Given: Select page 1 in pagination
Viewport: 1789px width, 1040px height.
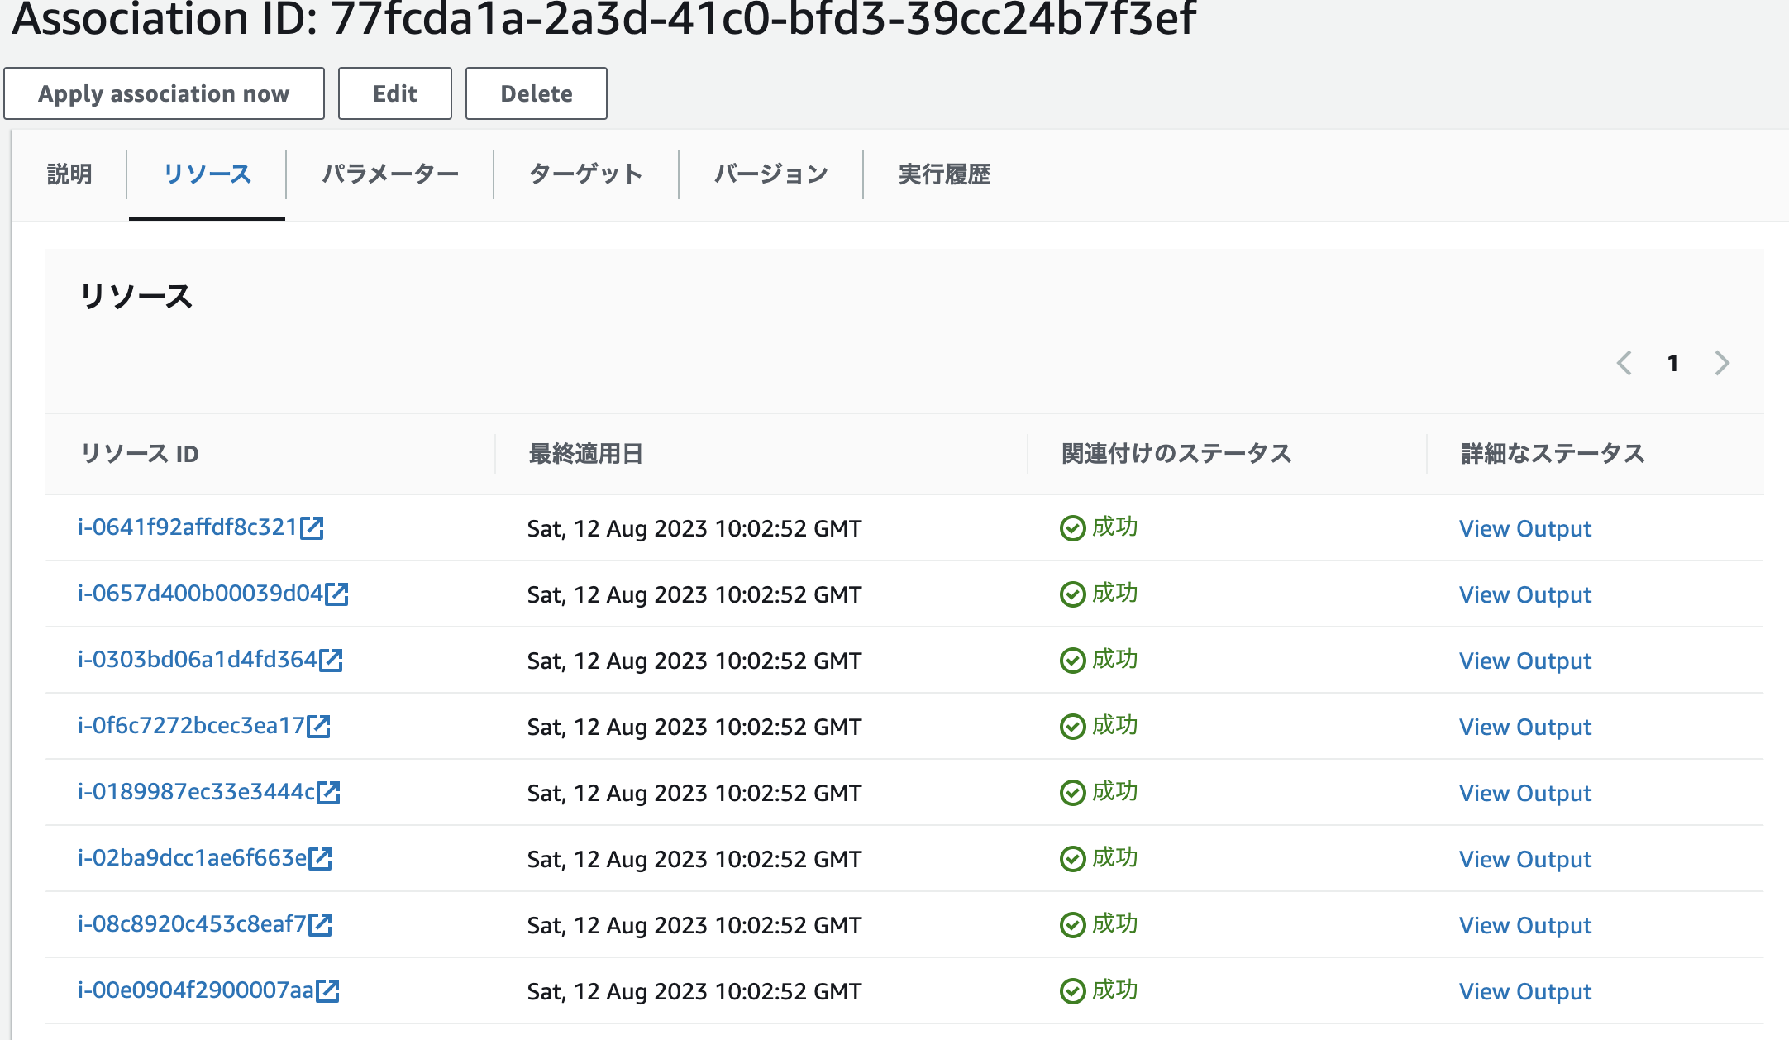Looking at the screenshot, I should [x=1673, y=363].
